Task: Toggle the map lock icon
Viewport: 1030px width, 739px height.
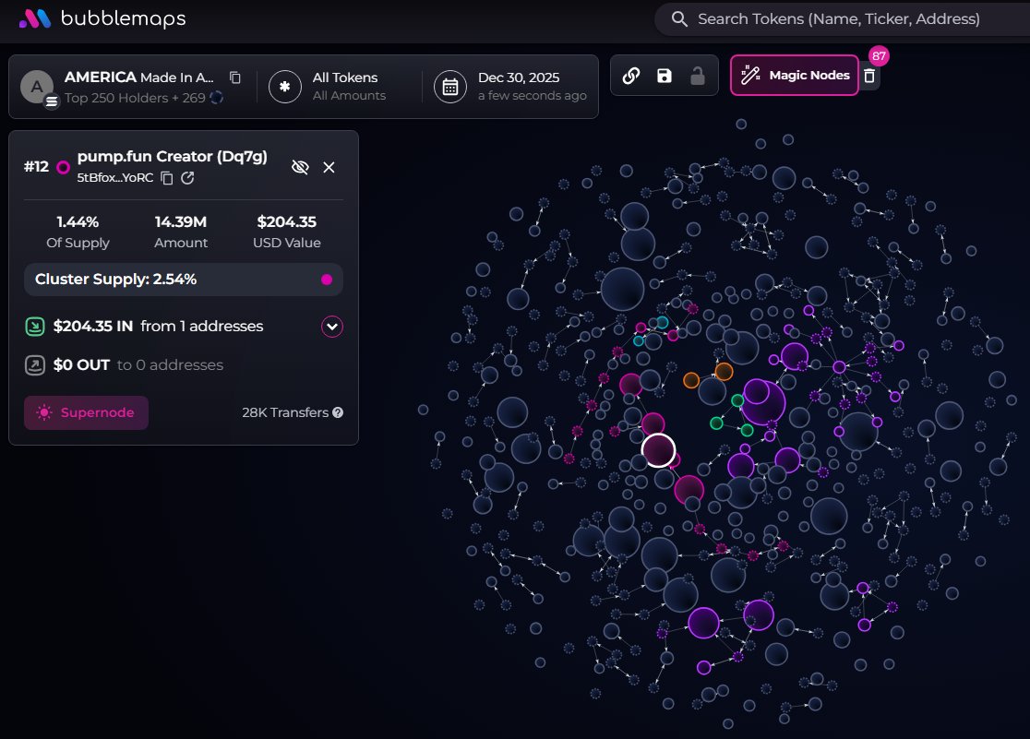Action: click(698, 76)
